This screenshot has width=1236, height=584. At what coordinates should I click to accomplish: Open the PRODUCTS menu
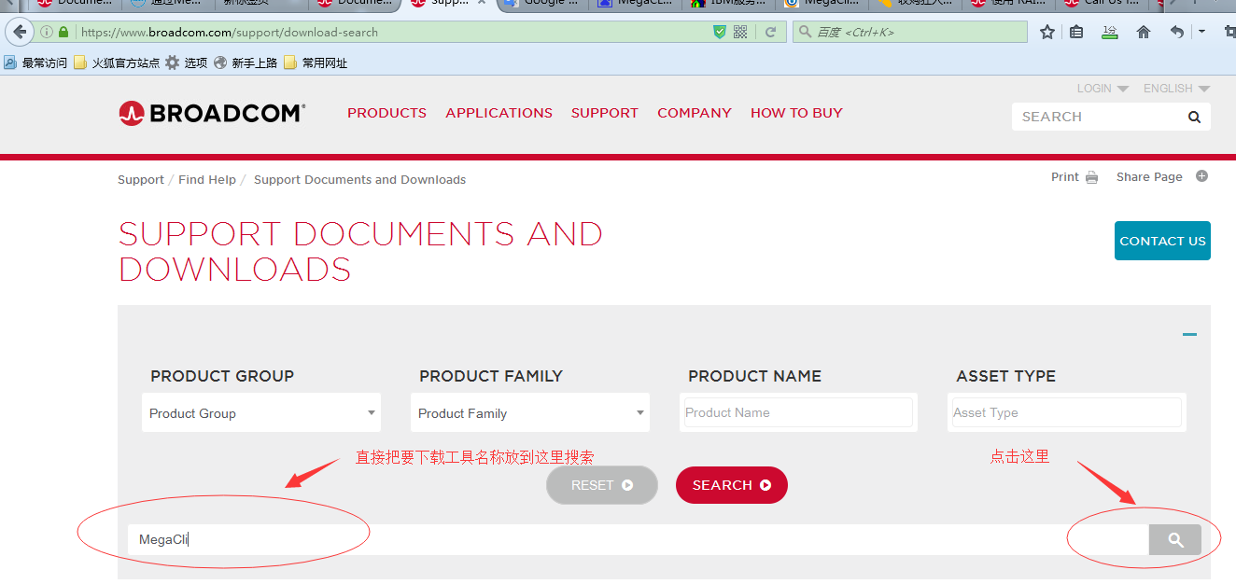point(386,113)
